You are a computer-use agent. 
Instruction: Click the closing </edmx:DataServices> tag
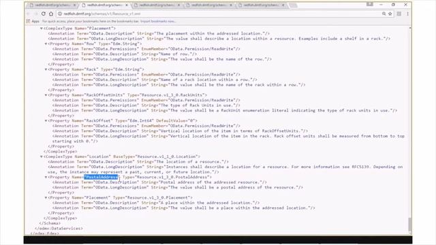(59, 229)
